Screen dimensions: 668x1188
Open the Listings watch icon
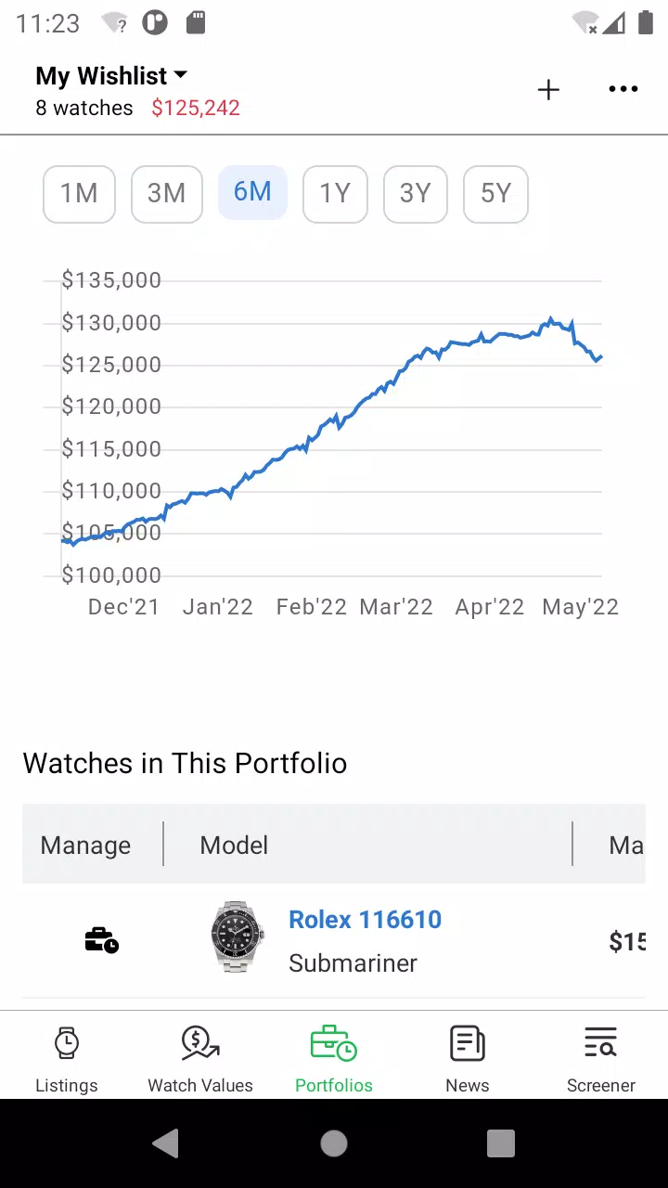67,1043
